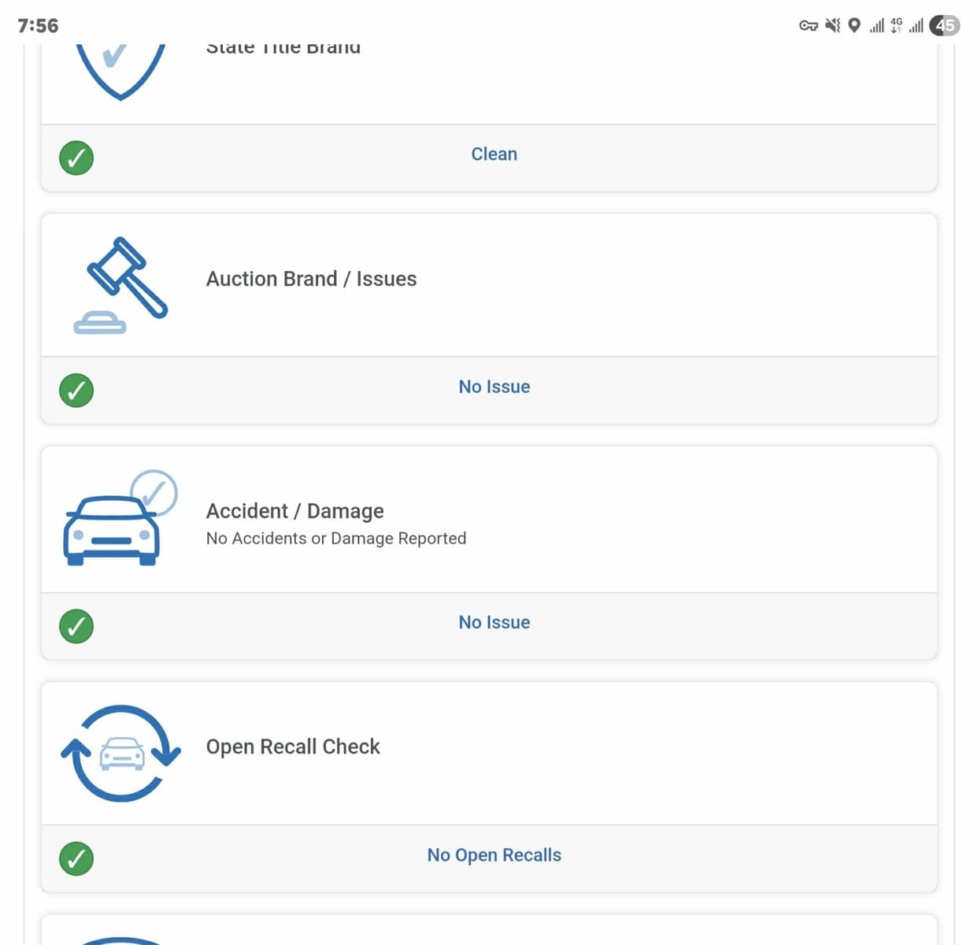Tap the location pin status icon
Image resolution: width=978 pixels, height=945 pixels.
click(x=854, y=25)
